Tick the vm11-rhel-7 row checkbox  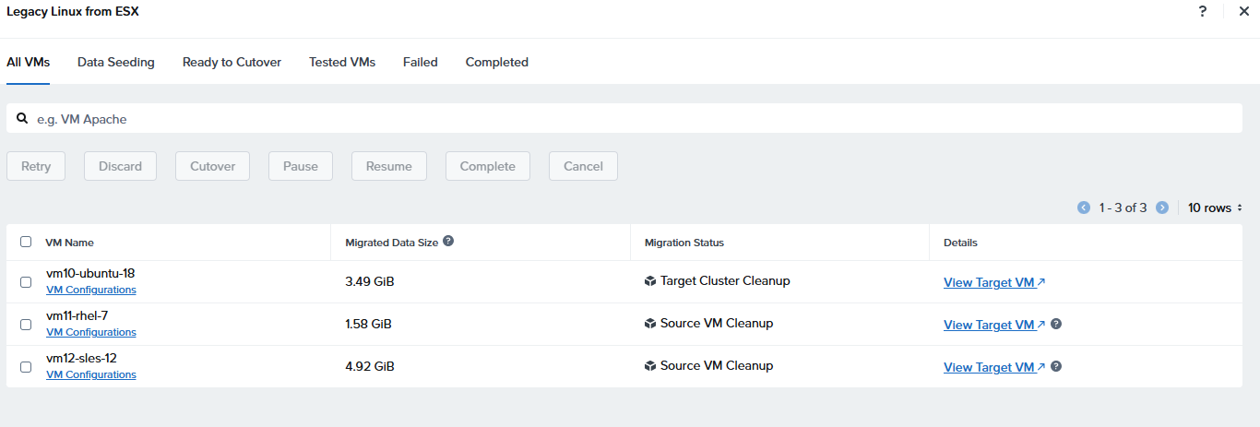(26, 325)
